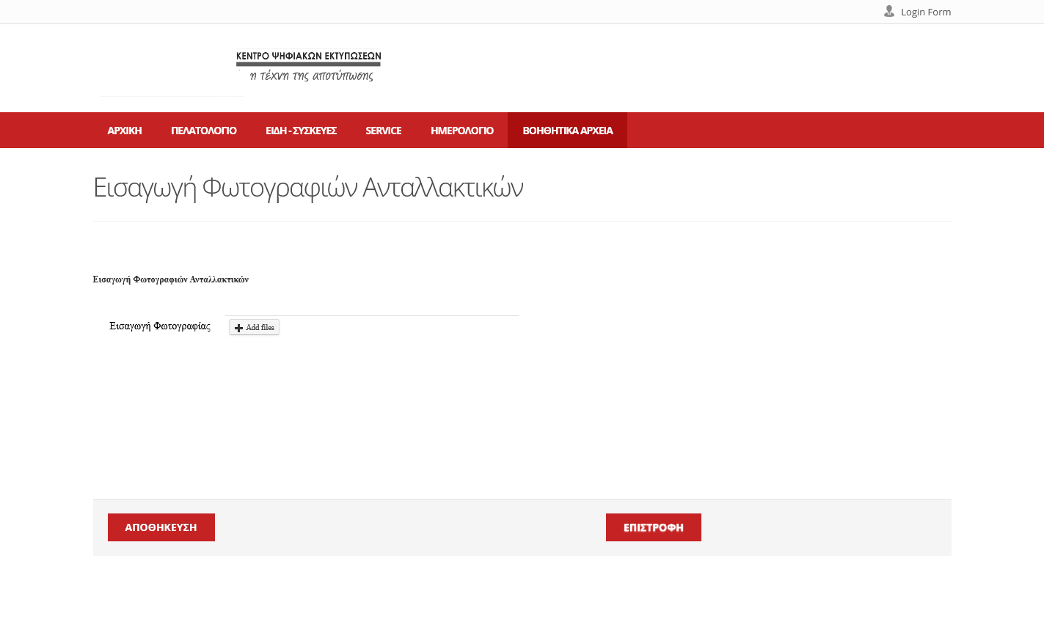
Task: Open the ΠΕΛΑΤΟΛΟΓΙΟ menu
Action: pyautogui.click(x=203, y=131)
